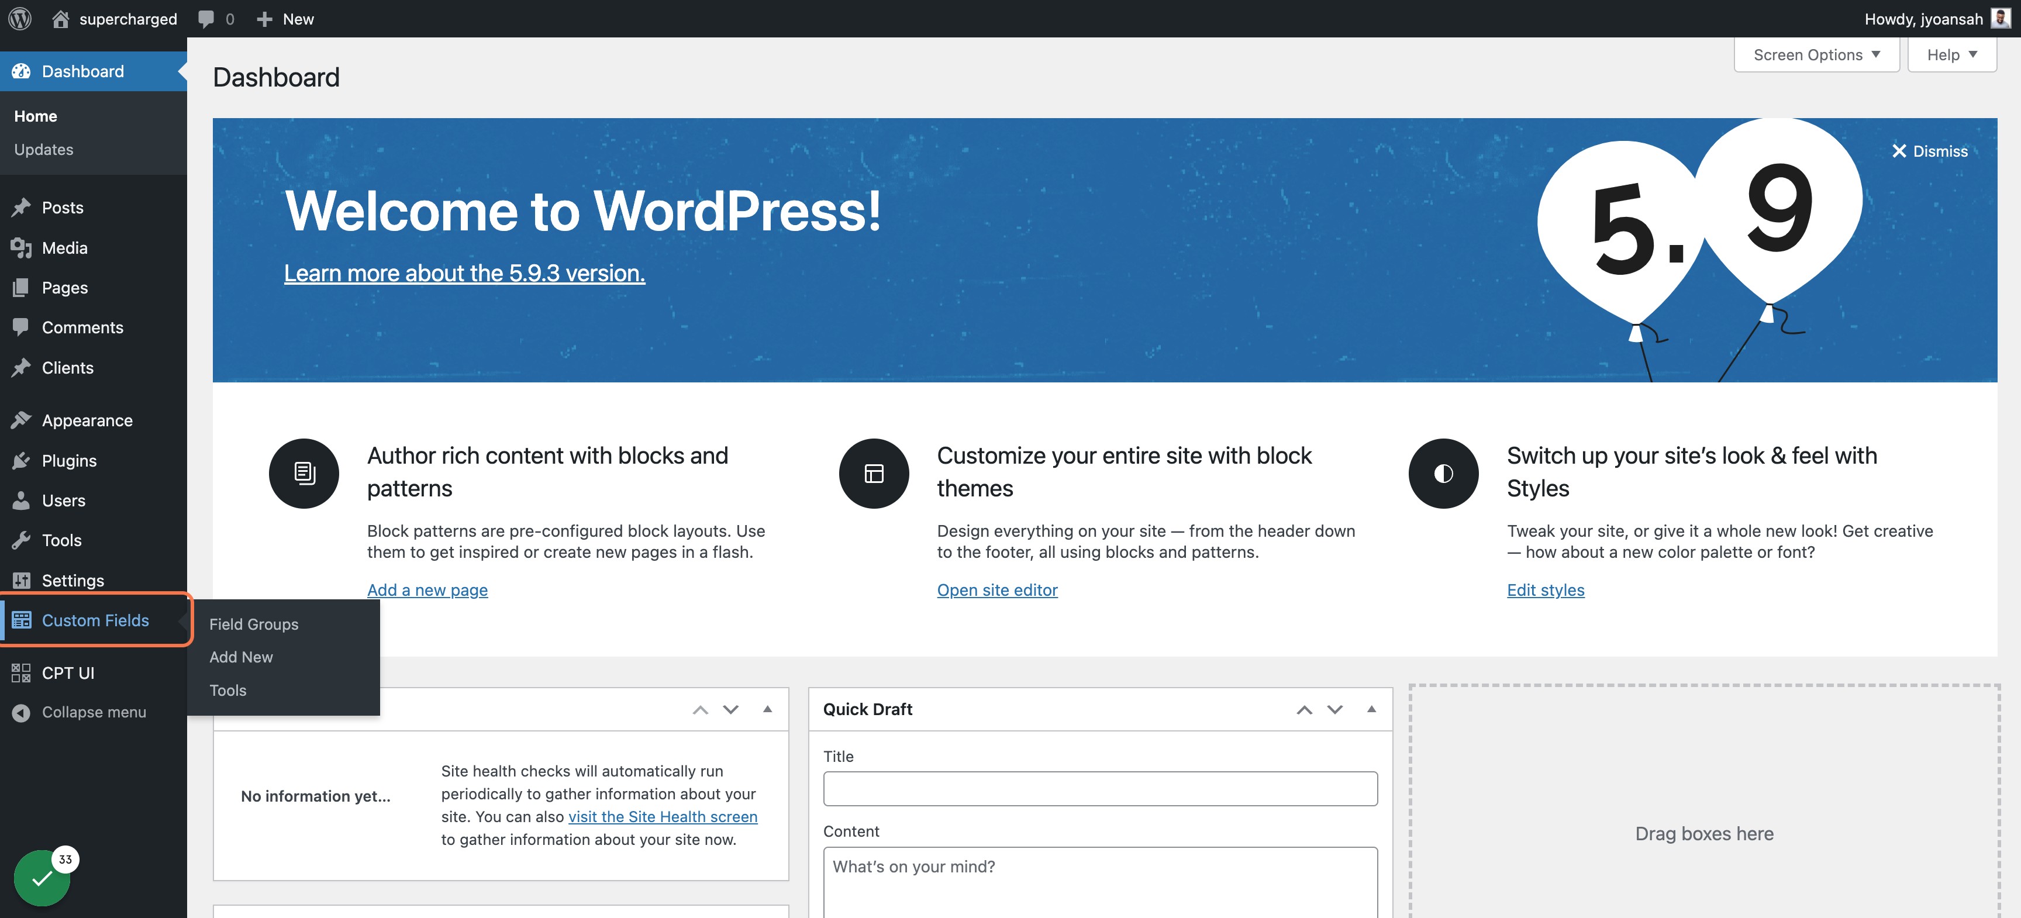Expand the Help dropdown
This screenshot has height=918, width=2021.
click(x=1951, y=54)
